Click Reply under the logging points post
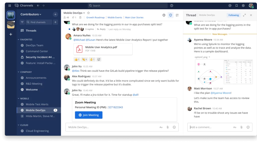 (101, 29)
